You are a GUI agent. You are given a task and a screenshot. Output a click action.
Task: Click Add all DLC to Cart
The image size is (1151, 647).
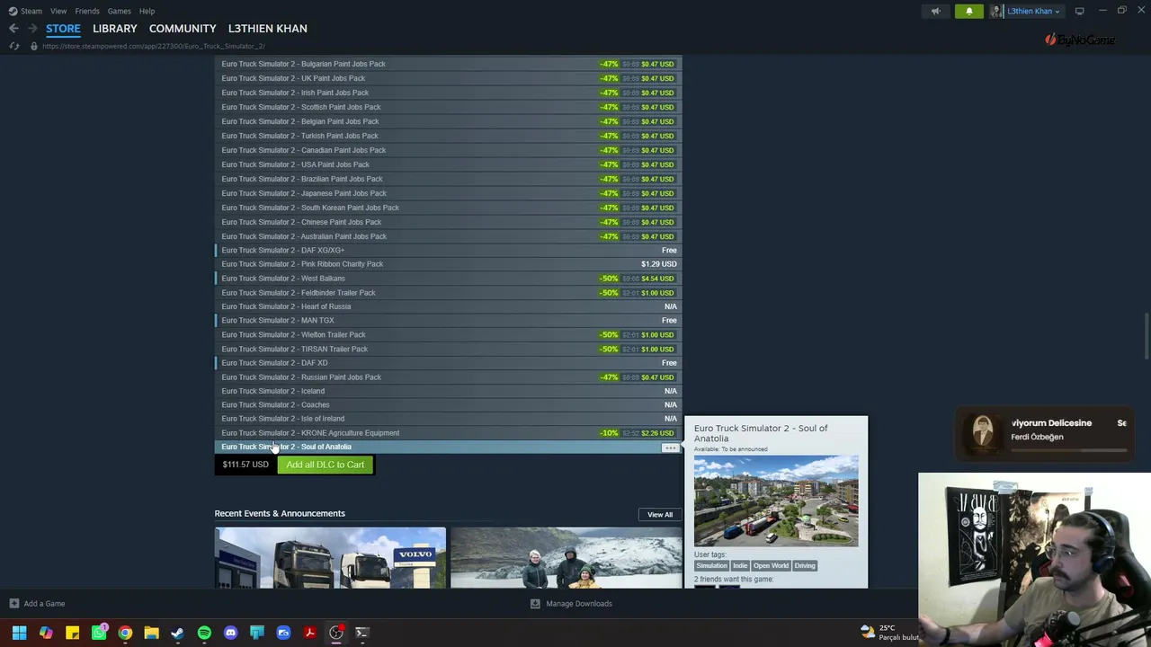click(x=326, y=465)
